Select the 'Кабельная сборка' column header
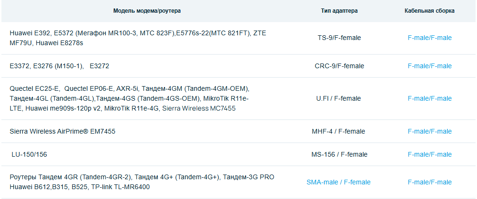477x199 pixels. tap(429, 10)
